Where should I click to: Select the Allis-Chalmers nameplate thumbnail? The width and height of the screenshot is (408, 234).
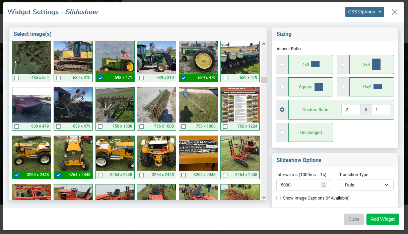[x=198, y=153]
